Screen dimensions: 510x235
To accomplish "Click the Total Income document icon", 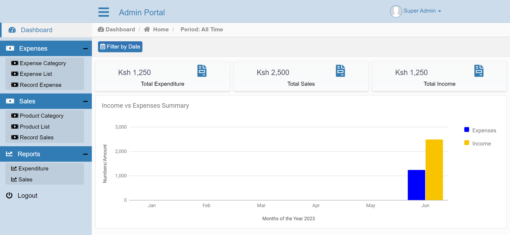I will (x=479, y=71).
